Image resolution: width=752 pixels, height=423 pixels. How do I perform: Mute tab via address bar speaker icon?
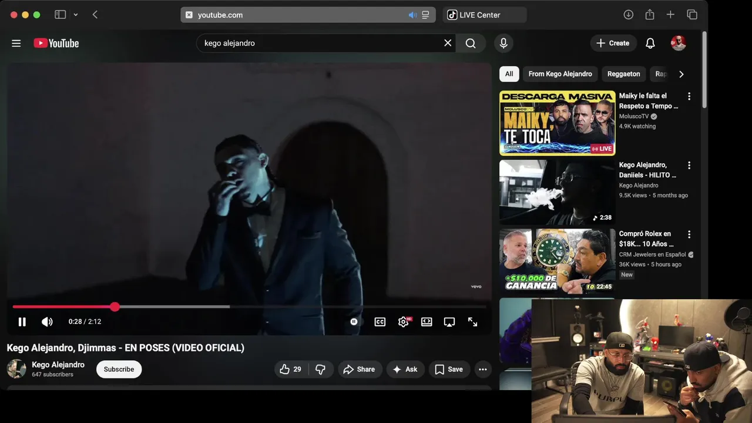[412, 15]
